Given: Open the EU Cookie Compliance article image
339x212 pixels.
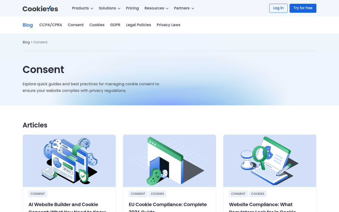Looking at the screenshot, I should (x=169, y=161).
